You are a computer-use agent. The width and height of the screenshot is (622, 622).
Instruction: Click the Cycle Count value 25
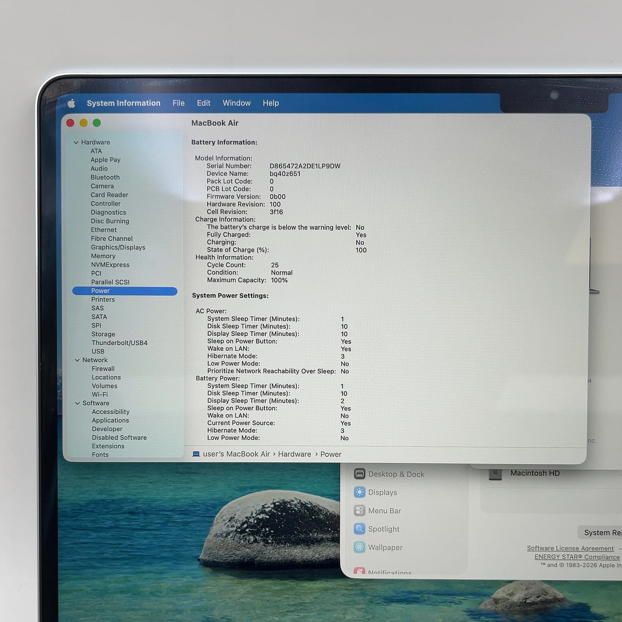coord(275,265)
